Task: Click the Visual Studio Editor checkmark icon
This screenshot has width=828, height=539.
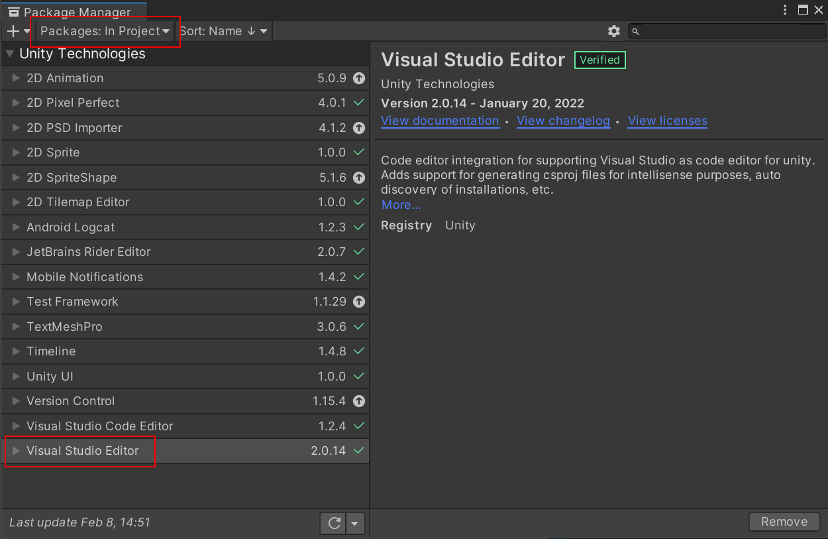Action: 359,451
